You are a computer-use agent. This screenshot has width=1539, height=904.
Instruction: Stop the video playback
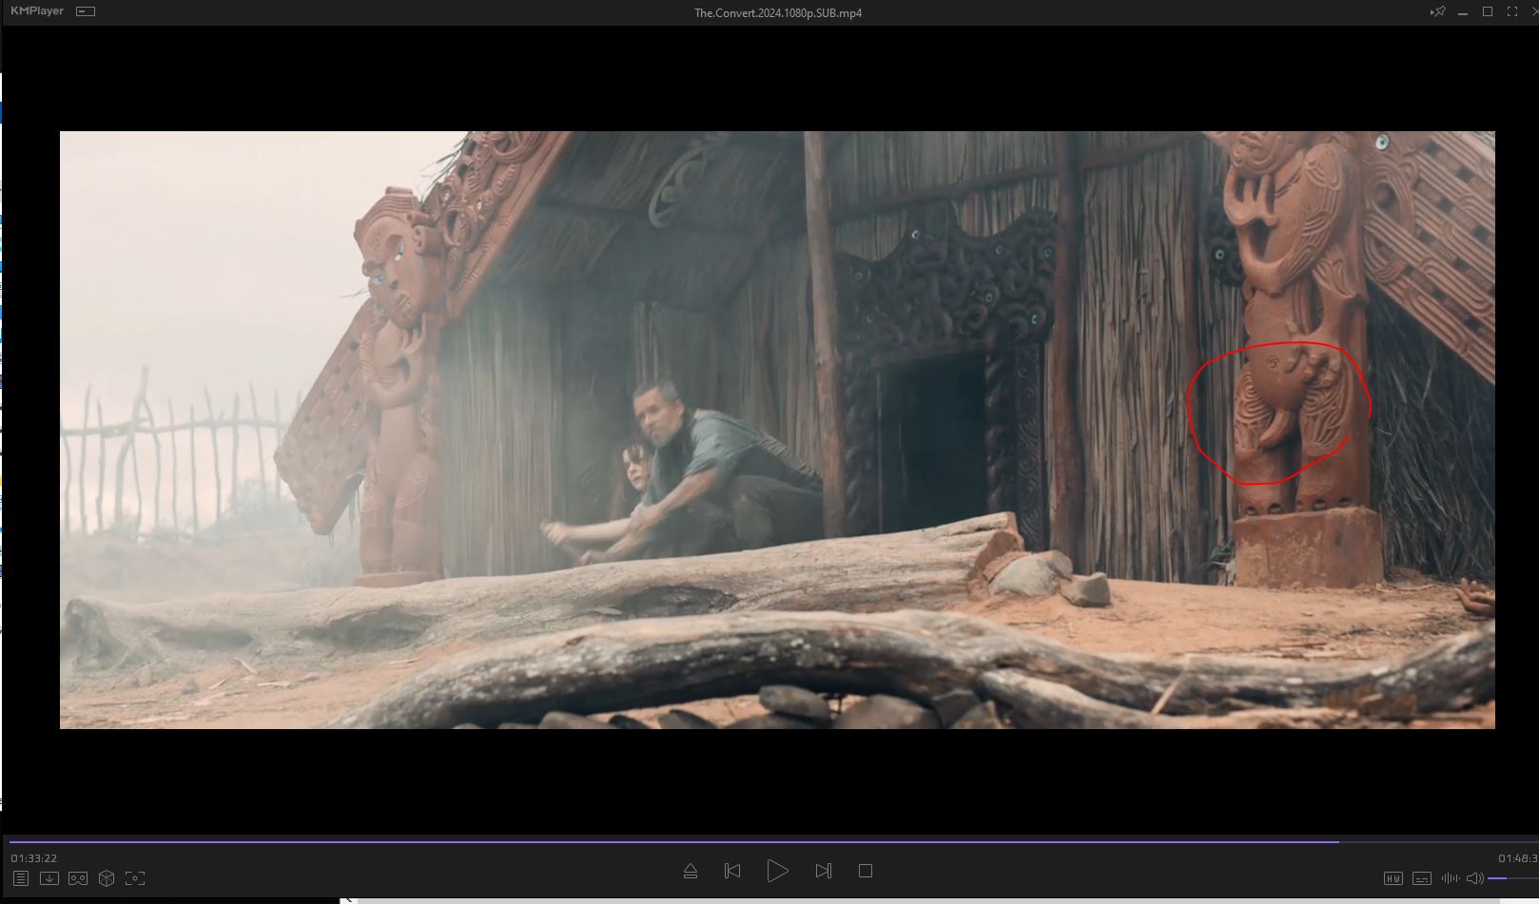pyautogui.click(x=866, y=871)
